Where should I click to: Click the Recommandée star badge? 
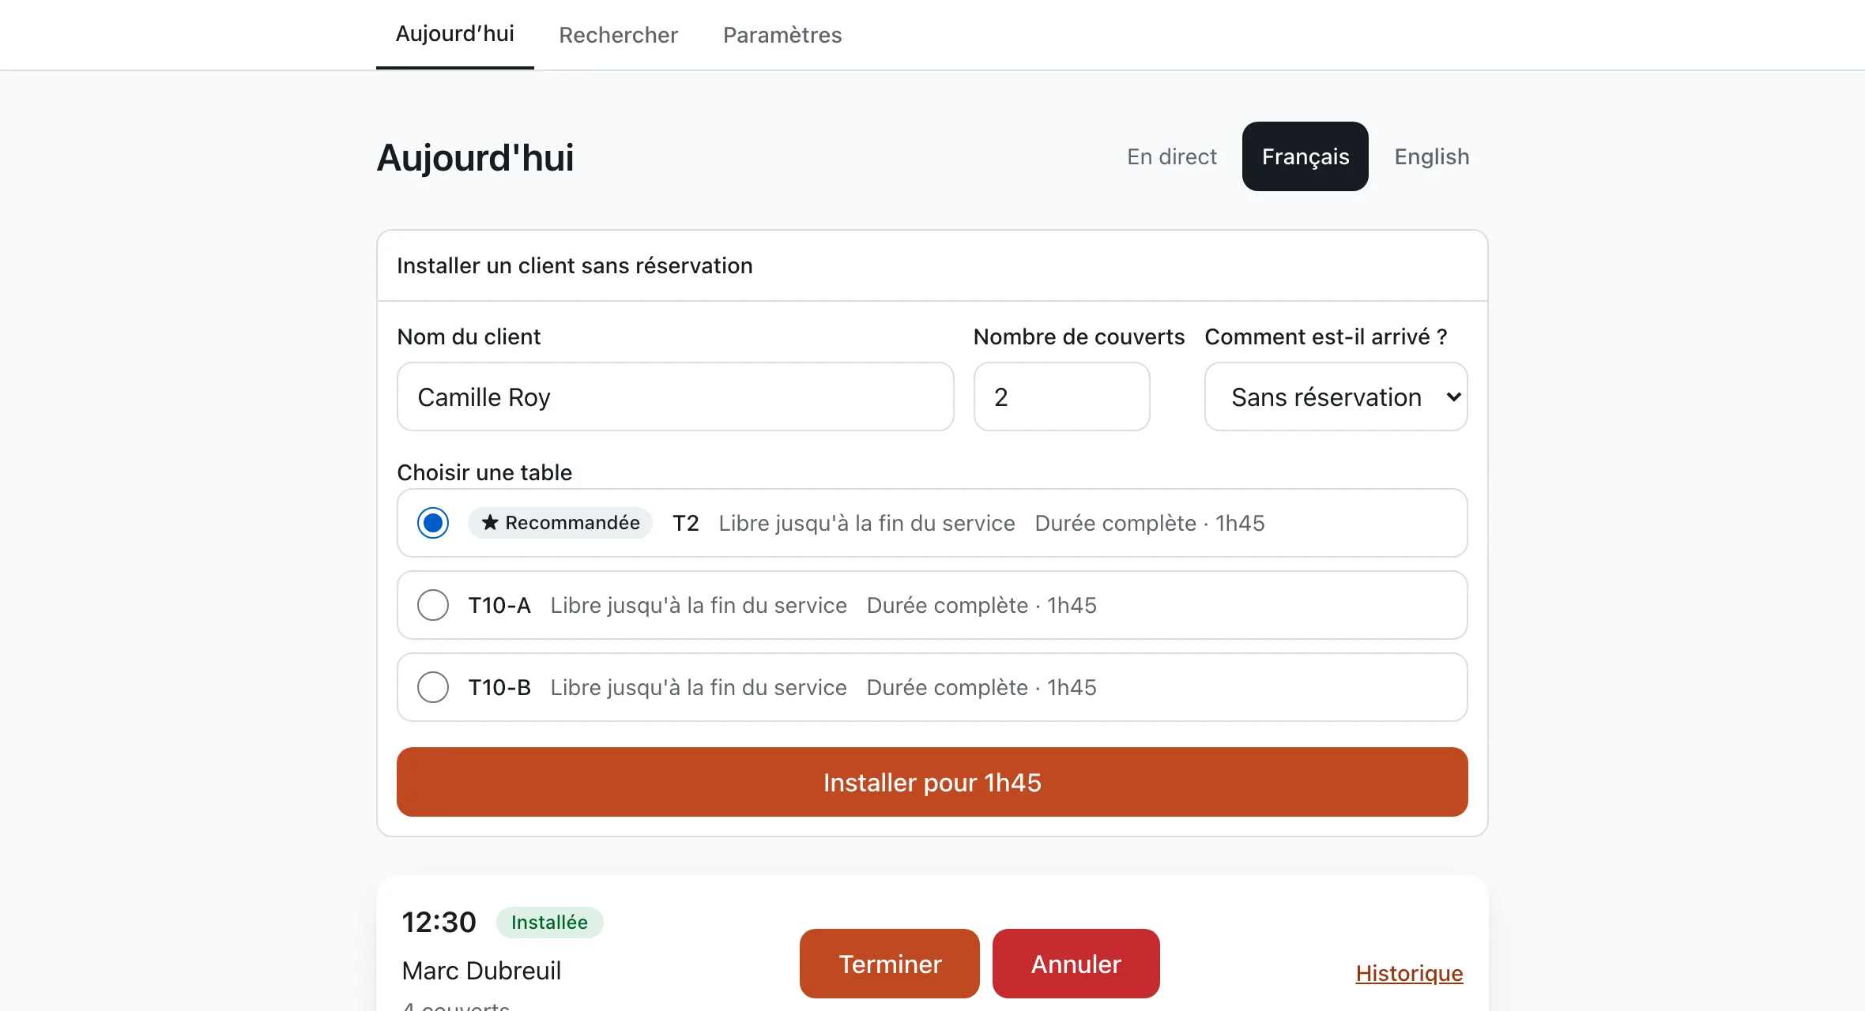coord(560,523)
